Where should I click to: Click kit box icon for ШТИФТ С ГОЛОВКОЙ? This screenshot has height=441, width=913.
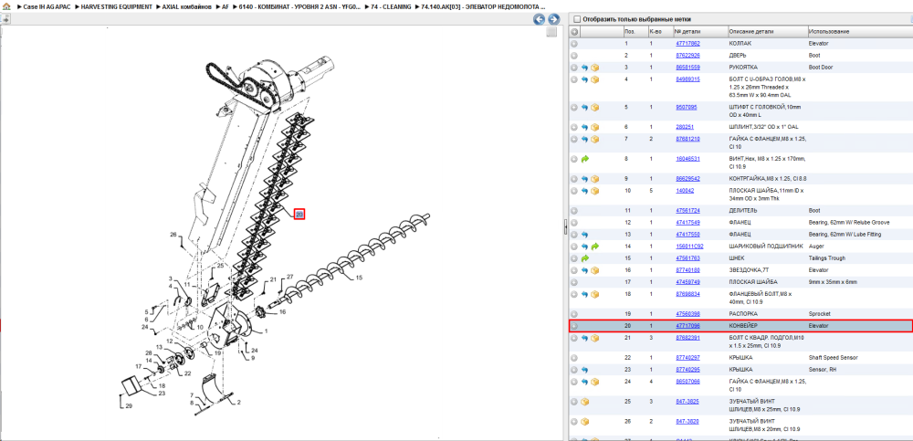[x=594, y=107]
